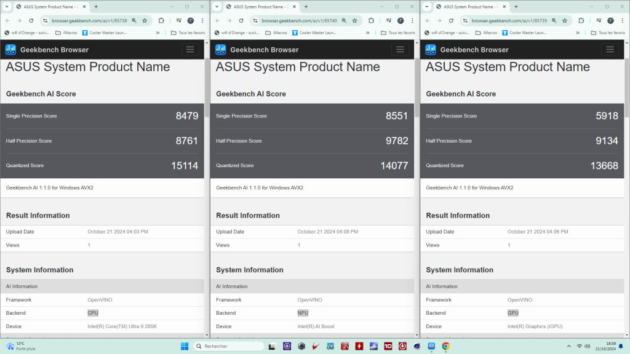Open the notification bell in the taskbar
The image size is (630, 354).
click(x=621, y=346)
